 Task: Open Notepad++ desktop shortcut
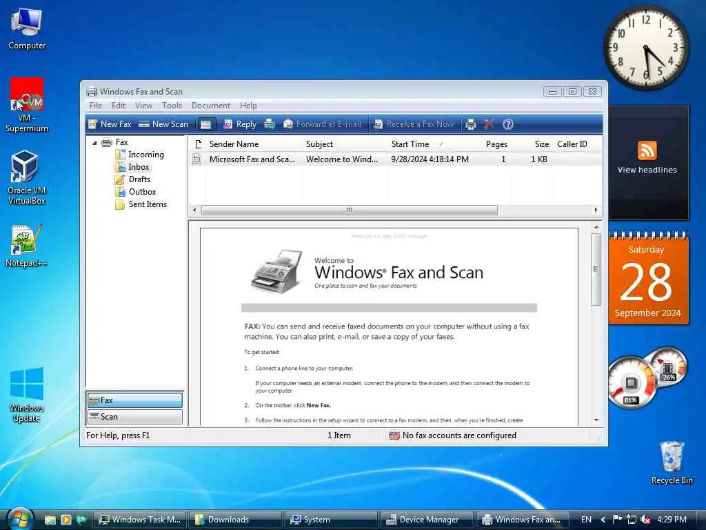(27, 246)
